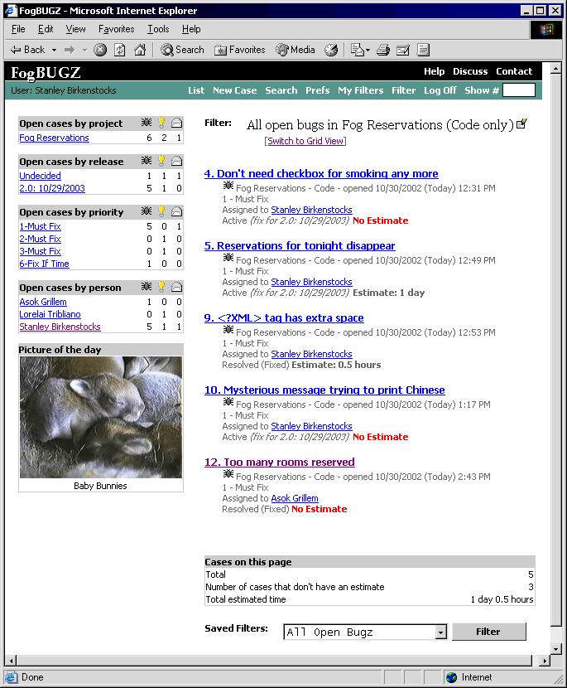Click the Mail icon in toolbar
567x688 pixels.
click(x=357, y=50)
